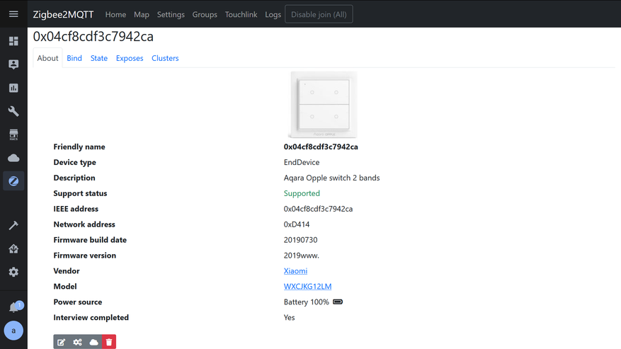
Task: Click the Support status label
Action: tap(81, 193)
